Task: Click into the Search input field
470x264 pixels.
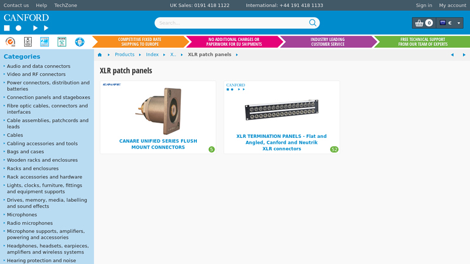Action: (x=232, y=23)
